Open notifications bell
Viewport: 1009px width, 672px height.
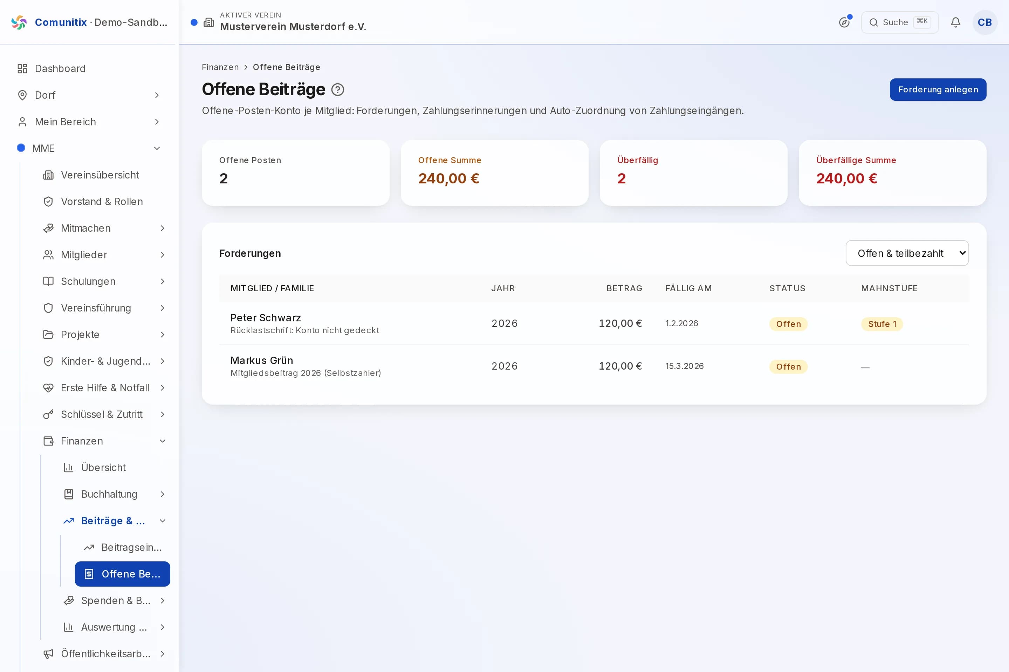(955, 22)
